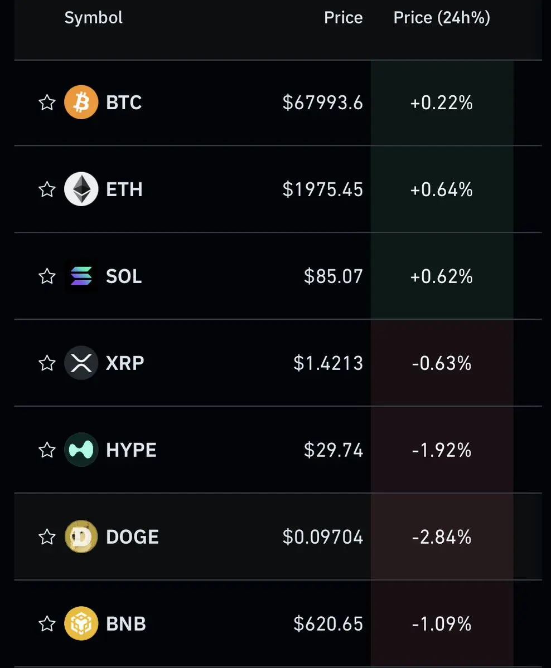Favorite BTC with its star
Viewport: 551px width, 668px height.
47,103
